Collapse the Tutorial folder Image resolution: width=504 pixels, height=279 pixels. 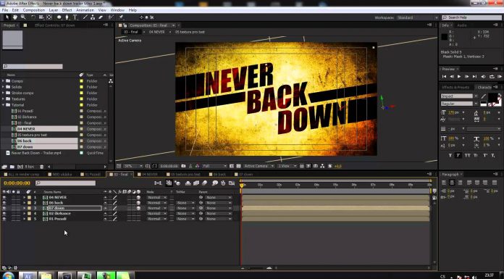3,105
